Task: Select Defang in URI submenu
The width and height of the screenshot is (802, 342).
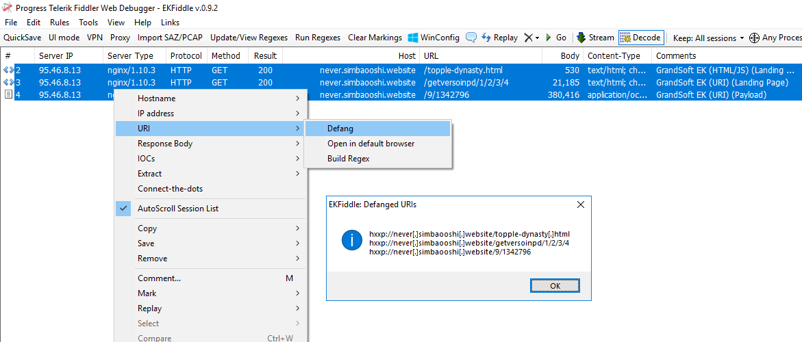Action: (x=377, y=129)
